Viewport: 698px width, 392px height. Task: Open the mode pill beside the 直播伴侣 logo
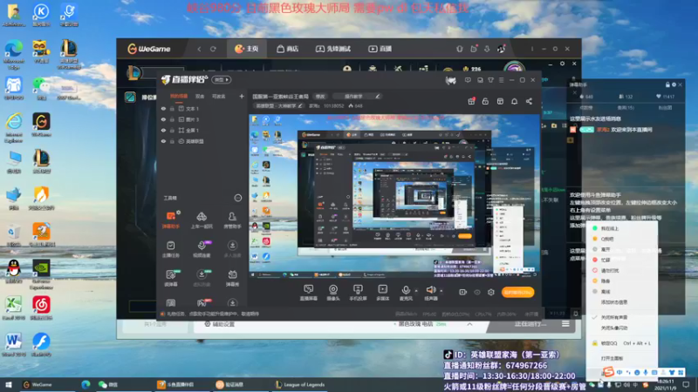point(222,79)
